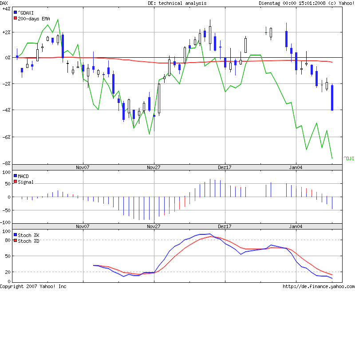Click the http://de.finance.yahoo.com footer URL
The width and height of the screenshot is (355, 348).
pos(319,286)
